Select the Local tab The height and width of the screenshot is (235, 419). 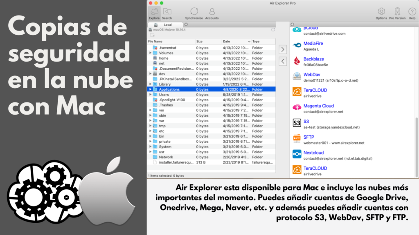165,24
